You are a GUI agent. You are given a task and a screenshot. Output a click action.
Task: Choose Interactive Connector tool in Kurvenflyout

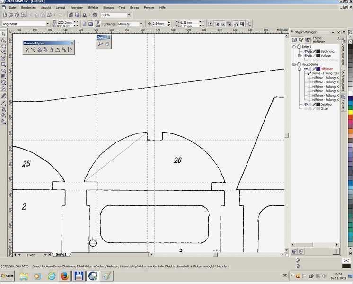(64, 50)
